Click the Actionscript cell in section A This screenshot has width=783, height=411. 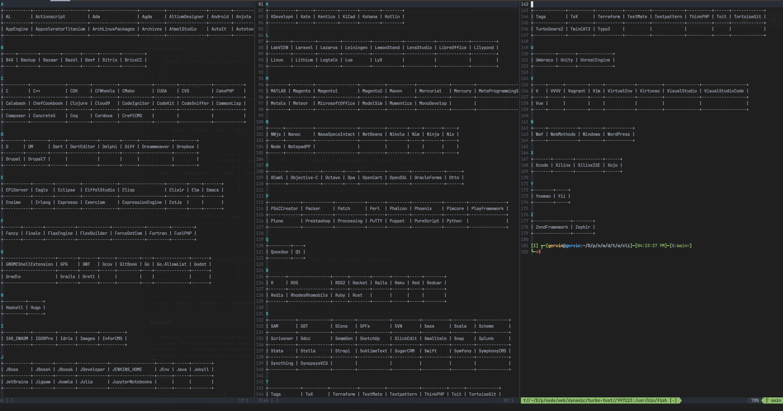point(50,17)
